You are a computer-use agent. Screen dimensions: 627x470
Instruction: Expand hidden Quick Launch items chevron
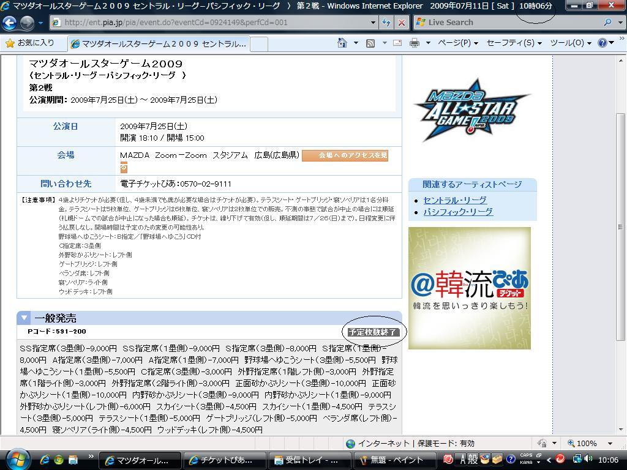point(91,456)
